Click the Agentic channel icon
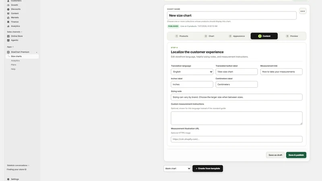The width and height of the screenshot is (322, 181). (x=8, y=40)
